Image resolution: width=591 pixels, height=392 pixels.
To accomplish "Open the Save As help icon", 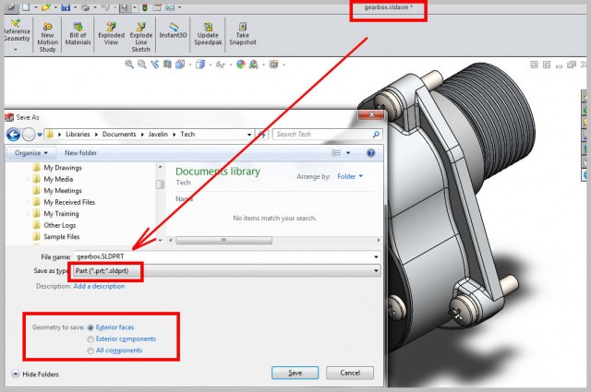I will point(371,153).
